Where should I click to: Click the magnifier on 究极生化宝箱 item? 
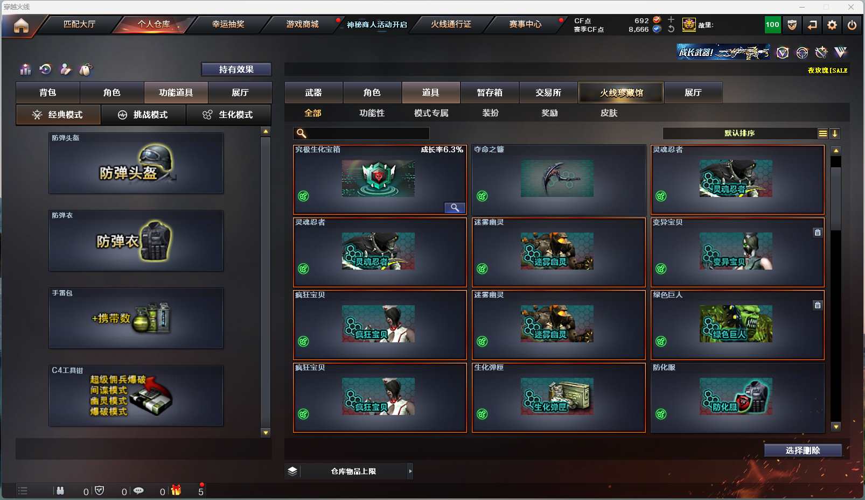click(x=455, y=208)
